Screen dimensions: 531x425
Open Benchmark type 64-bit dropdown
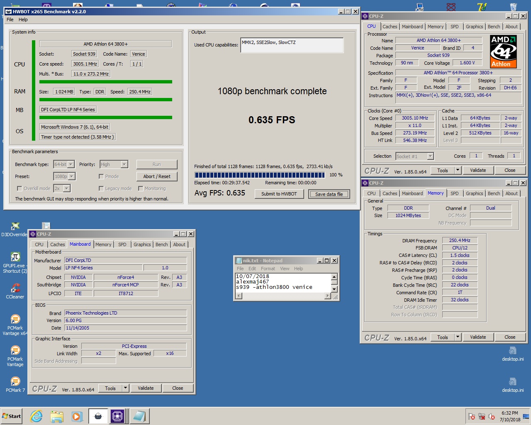coord(71,164)
